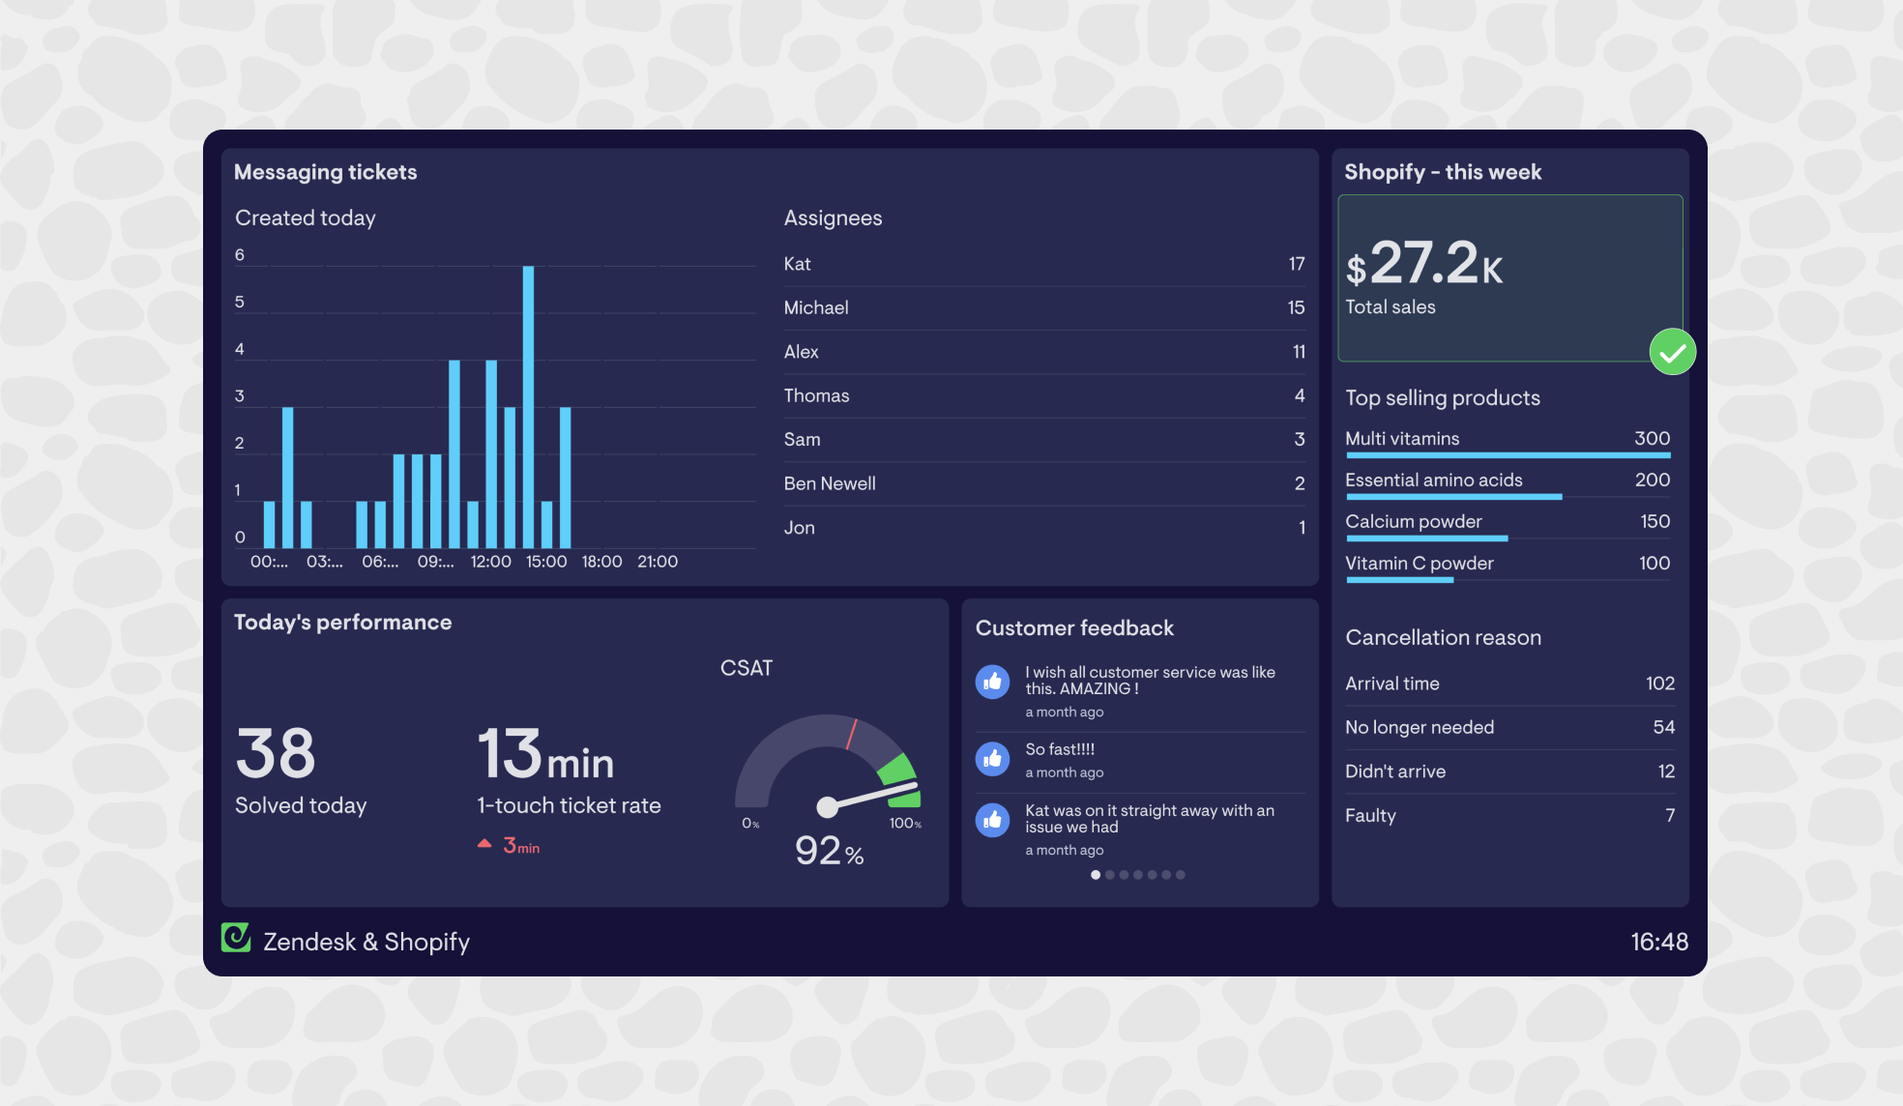
Task: Click the upward arrow icon next to 3min
Action: tap(486, 844)
